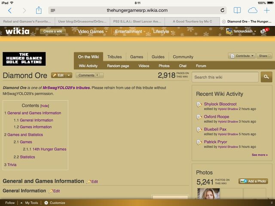Open the Tehblakdeath user dropdown

pyautogui.click(x=244, y=31)
